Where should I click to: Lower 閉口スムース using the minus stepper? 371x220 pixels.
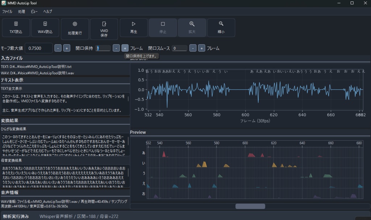(193, 47)
